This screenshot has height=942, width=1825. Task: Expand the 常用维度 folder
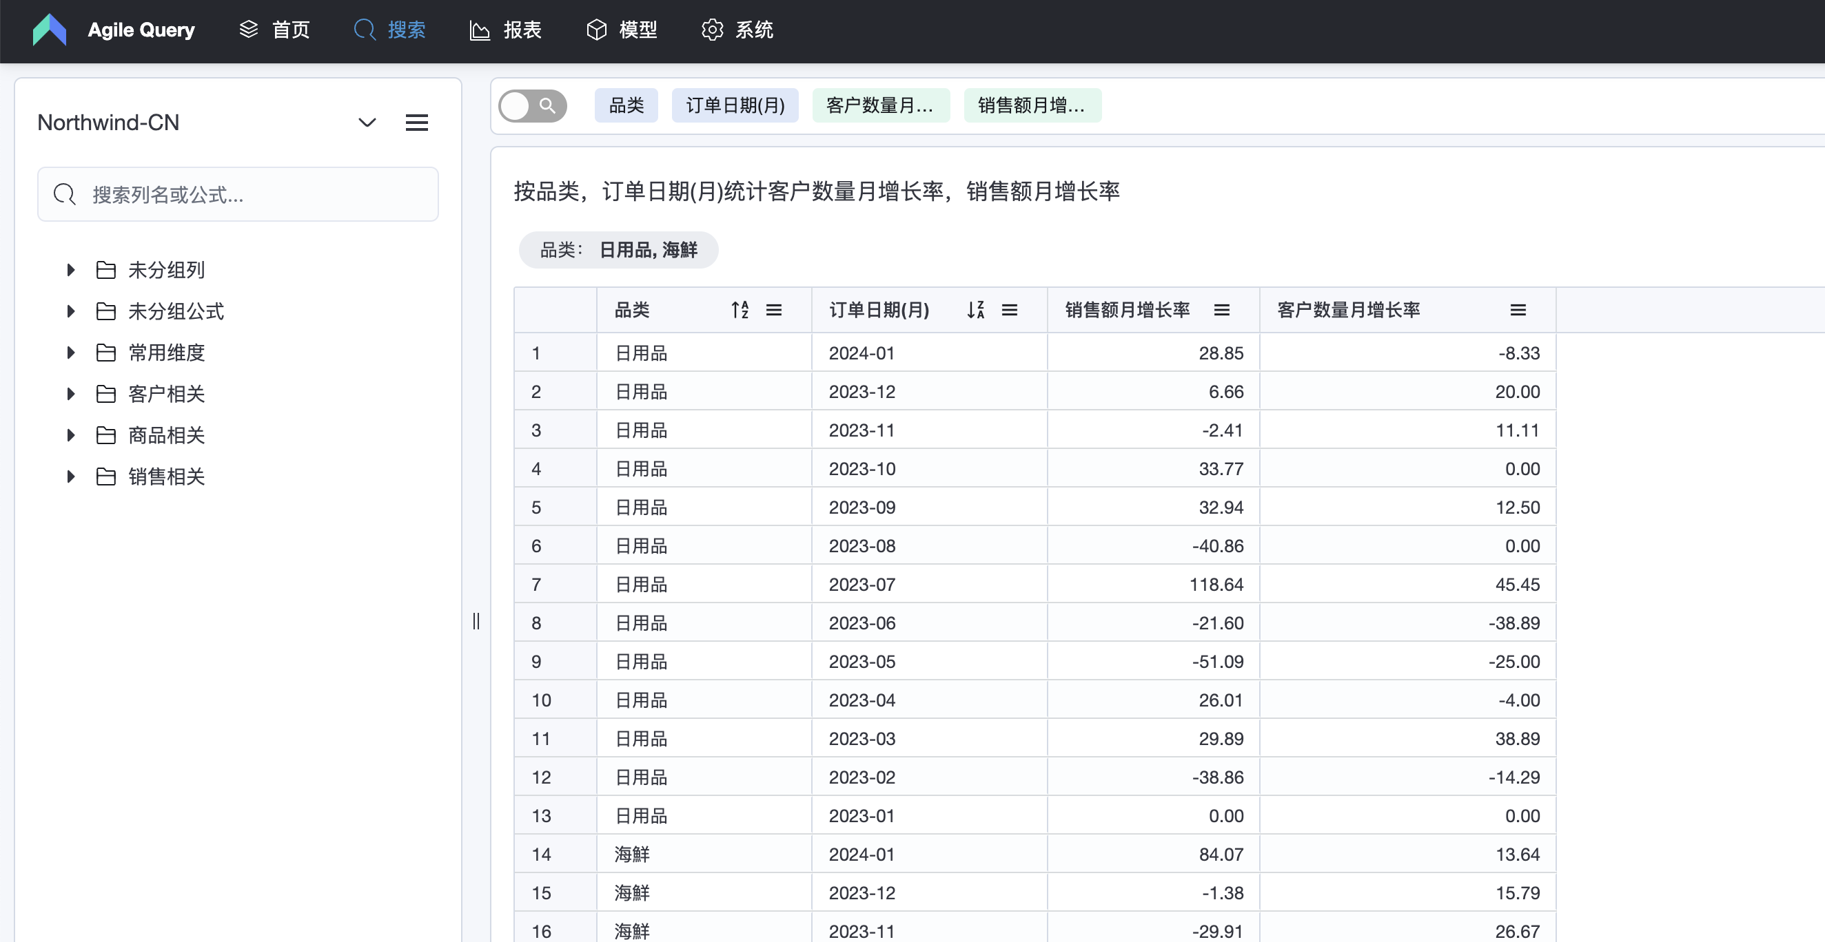coord(71,353)
